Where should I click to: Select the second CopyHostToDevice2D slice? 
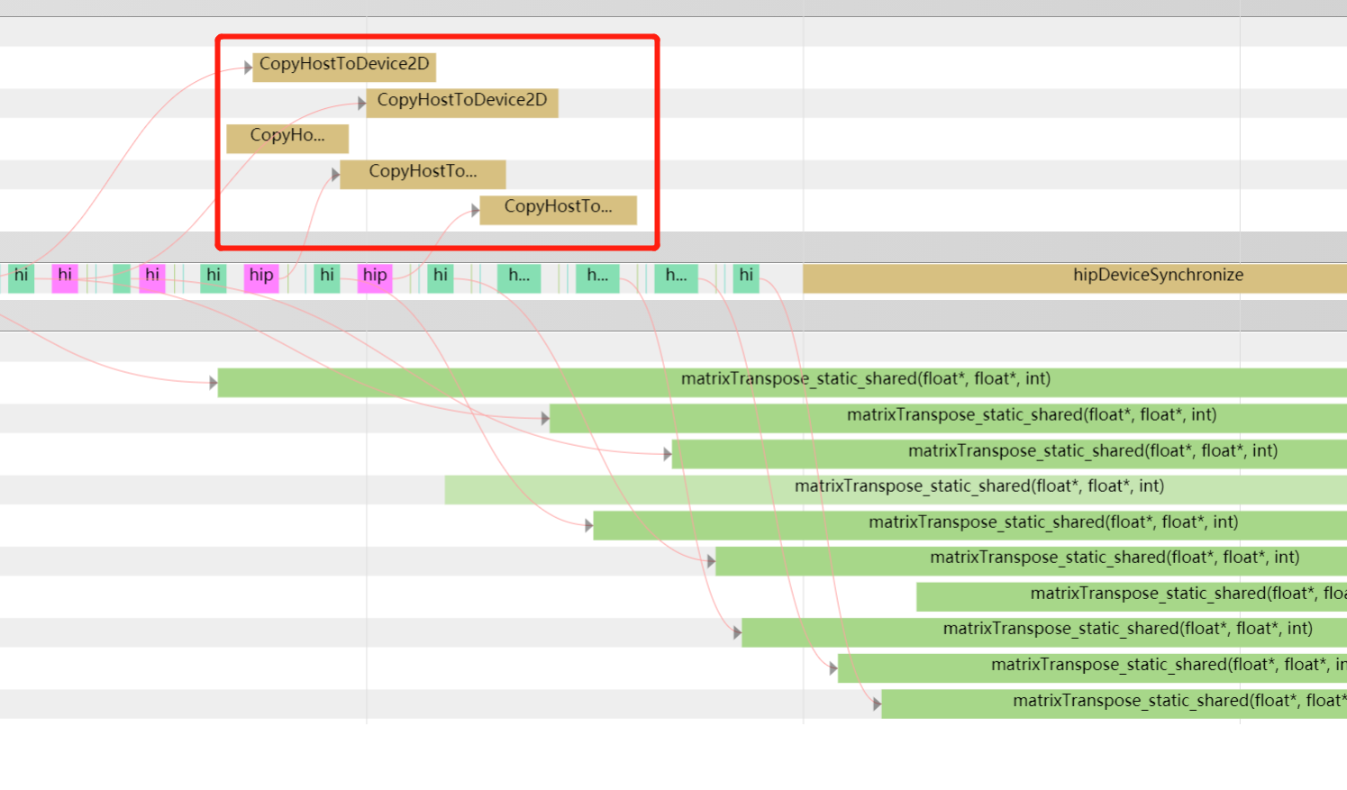tap(462, 101)
